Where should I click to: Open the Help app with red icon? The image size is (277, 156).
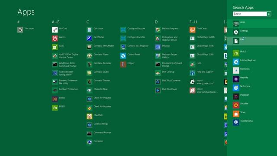tap(196, 65)
